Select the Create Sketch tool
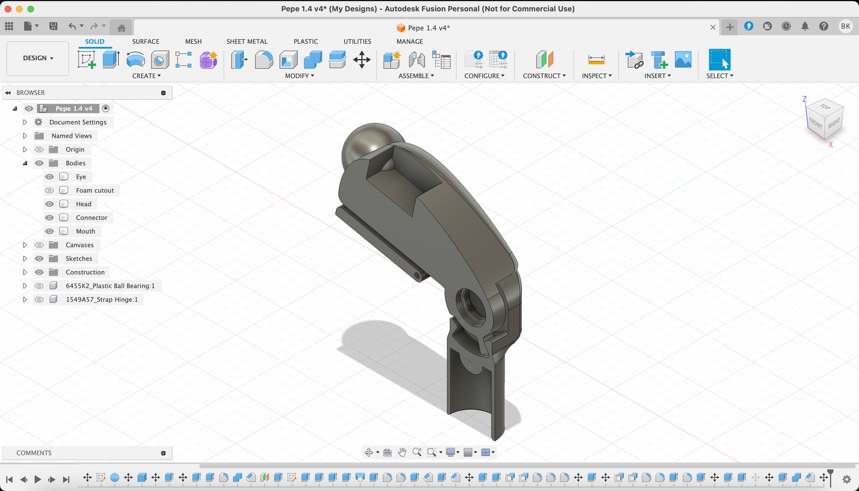 point(87,59)
